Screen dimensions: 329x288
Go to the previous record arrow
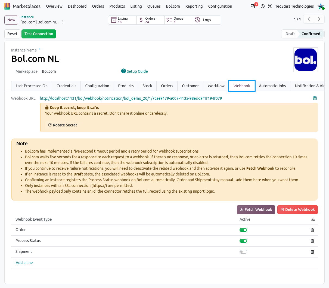click(x=309, y=19)
